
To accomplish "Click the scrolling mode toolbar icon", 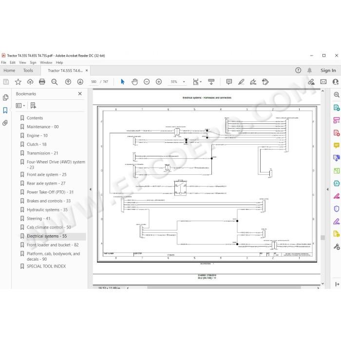I will (211, 82).
